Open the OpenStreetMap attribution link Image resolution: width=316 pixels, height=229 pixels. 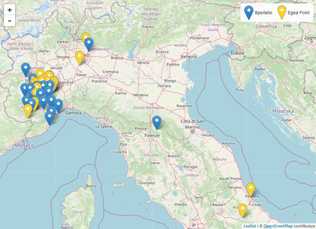point(278,226)
